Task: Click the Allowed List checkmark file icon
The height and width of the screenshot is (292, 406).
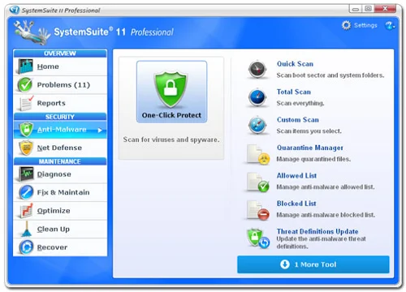Action: (x=257, y=182)
